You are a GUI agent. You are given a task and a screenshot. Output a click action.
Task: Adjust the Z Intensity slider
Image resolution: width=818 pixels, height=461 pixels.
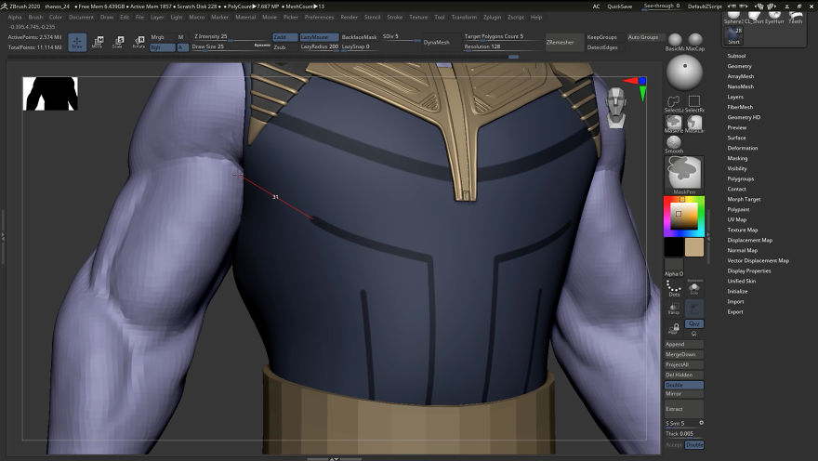pos(231,37)
